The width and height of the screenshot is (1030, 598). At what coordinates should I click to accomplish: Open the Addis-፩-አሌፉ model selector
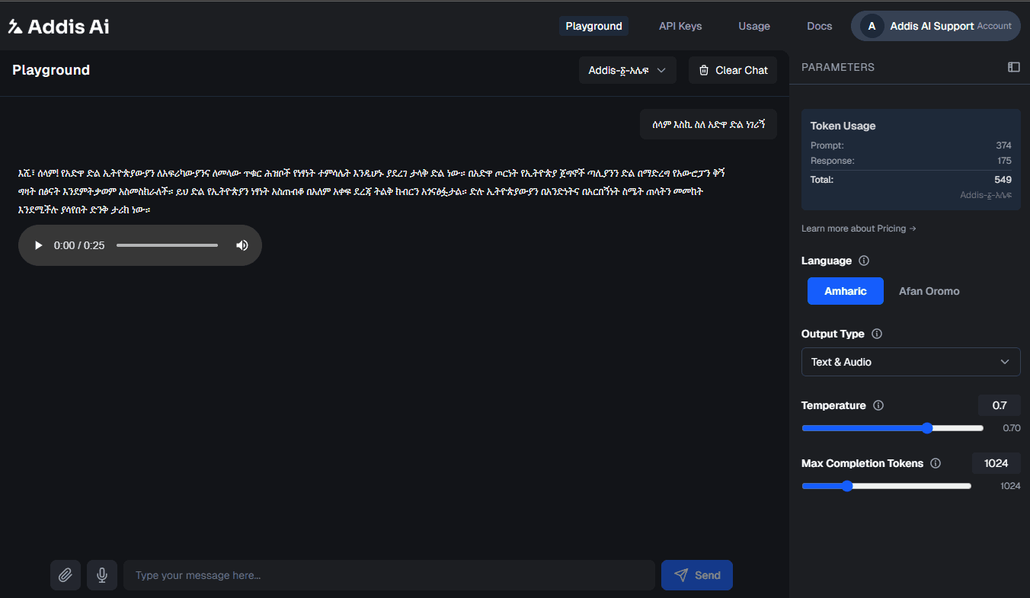pyautogui.click(x=628, y=70)
